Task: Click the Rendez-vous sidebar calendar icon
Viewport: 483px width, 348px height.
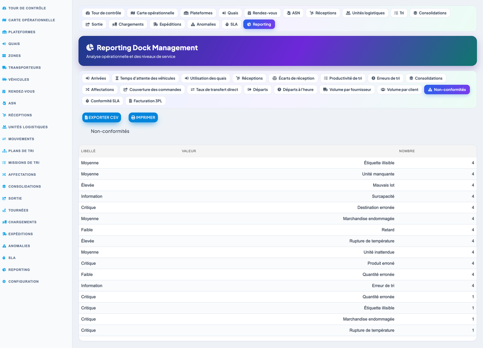Action: click(4, 91)
